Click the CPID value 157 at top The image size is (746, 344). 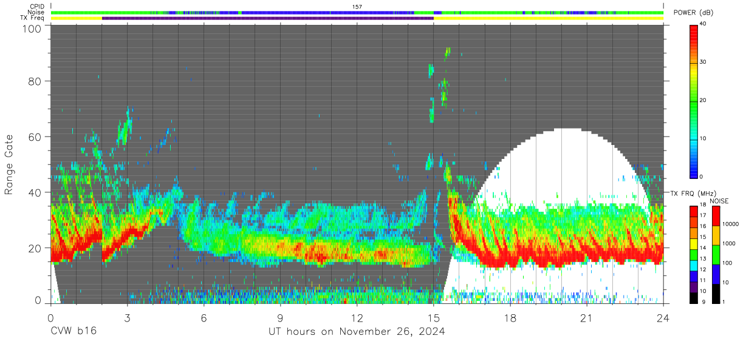point(357,7)
